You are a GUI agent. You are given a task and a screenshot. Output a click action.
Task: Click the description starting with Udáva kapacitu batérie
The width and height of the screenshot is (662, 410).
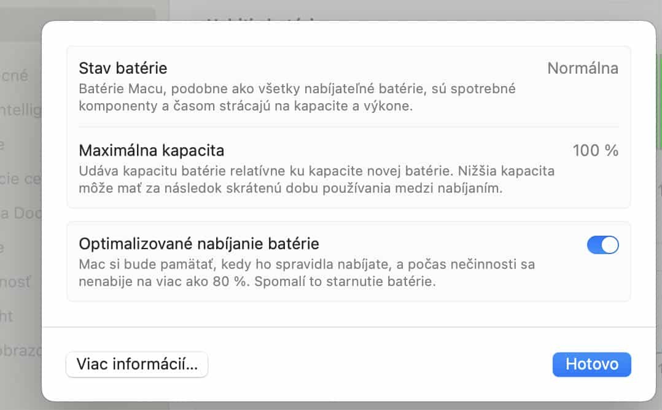coord(316,179)
